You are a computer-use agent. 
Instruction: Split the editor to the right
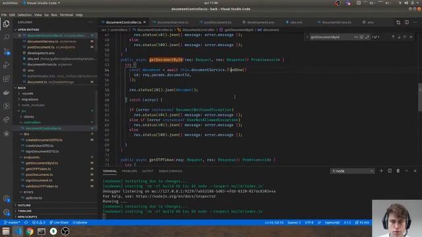point(407,22)
